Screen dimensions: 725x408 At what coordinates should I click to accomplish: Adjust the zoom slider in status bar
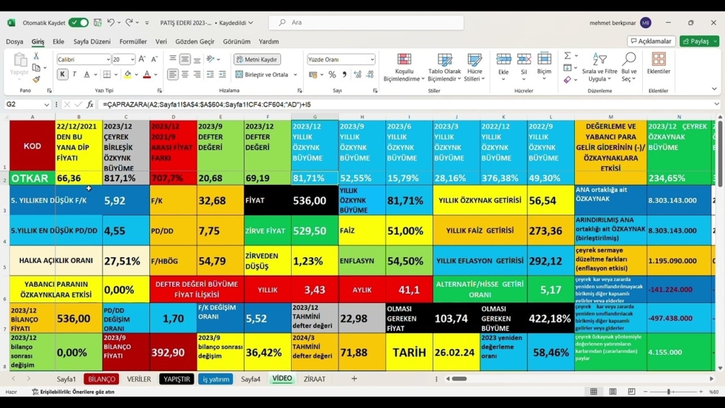tap(668, 392)
